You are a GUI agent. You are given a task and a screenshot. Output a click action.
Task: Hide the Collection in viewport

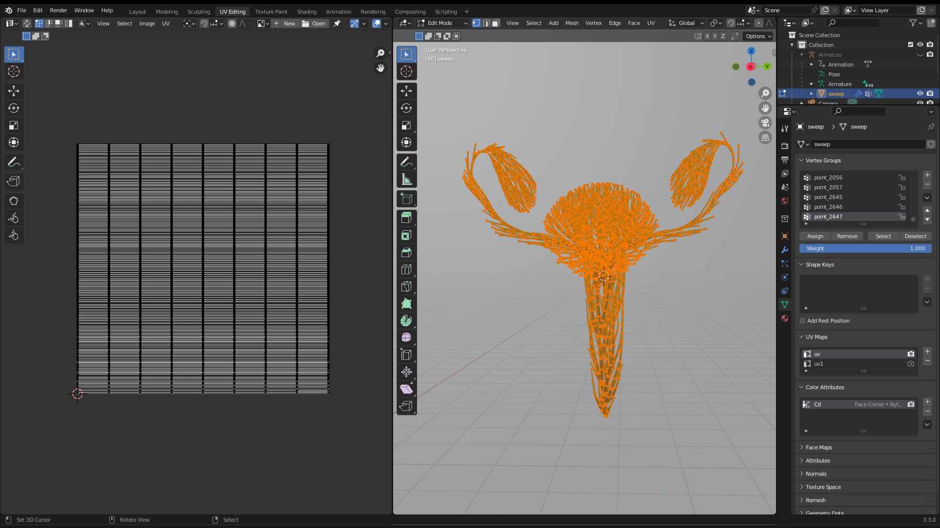920,44
